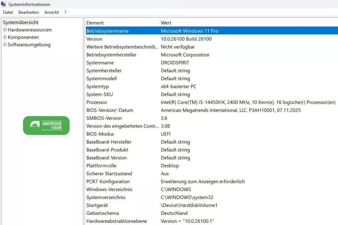
Task: Click the C:\WINDOWS\system32 value
Action: [x=187, y=198]
